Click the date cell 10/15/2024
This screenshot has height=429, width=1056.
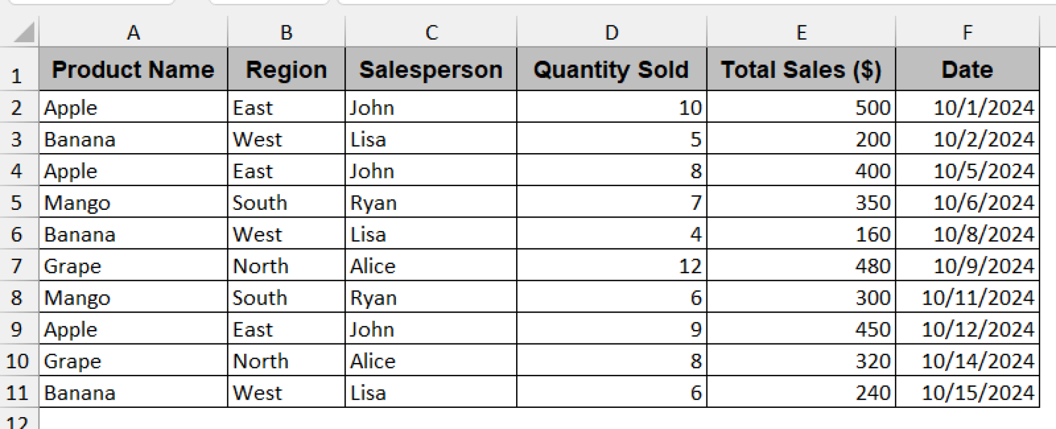967,392
